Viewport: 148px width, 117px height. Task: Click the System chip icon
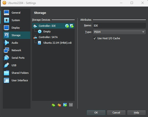pyautogui.click(x=7, y=20)
